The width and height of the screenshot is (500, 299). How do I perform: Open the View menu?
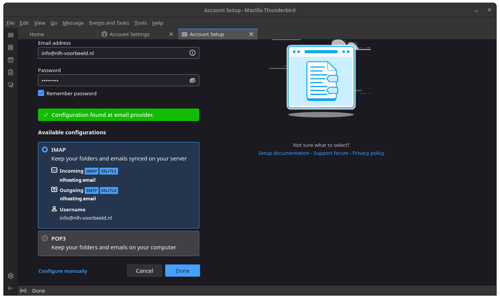coord(39,23)
